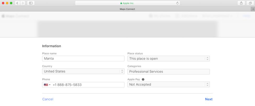The height and width of the screenshot is (106, 255).
Task: Click the Apple Pay info icon
Action: pos(143,79)
